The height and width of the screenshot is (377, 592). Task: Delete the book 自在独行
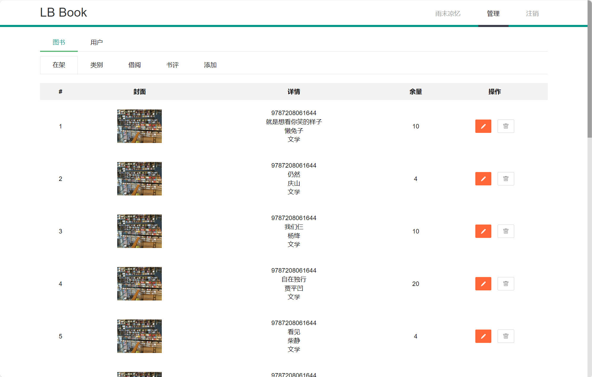(x=506, y=284)
